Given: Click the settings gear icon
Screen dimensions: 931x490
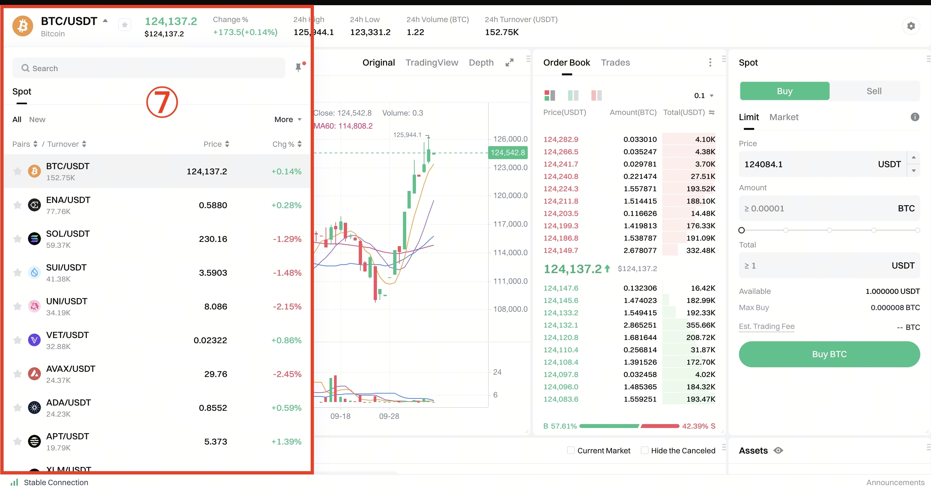Looking at the screenshot, I should pos(911,26).
